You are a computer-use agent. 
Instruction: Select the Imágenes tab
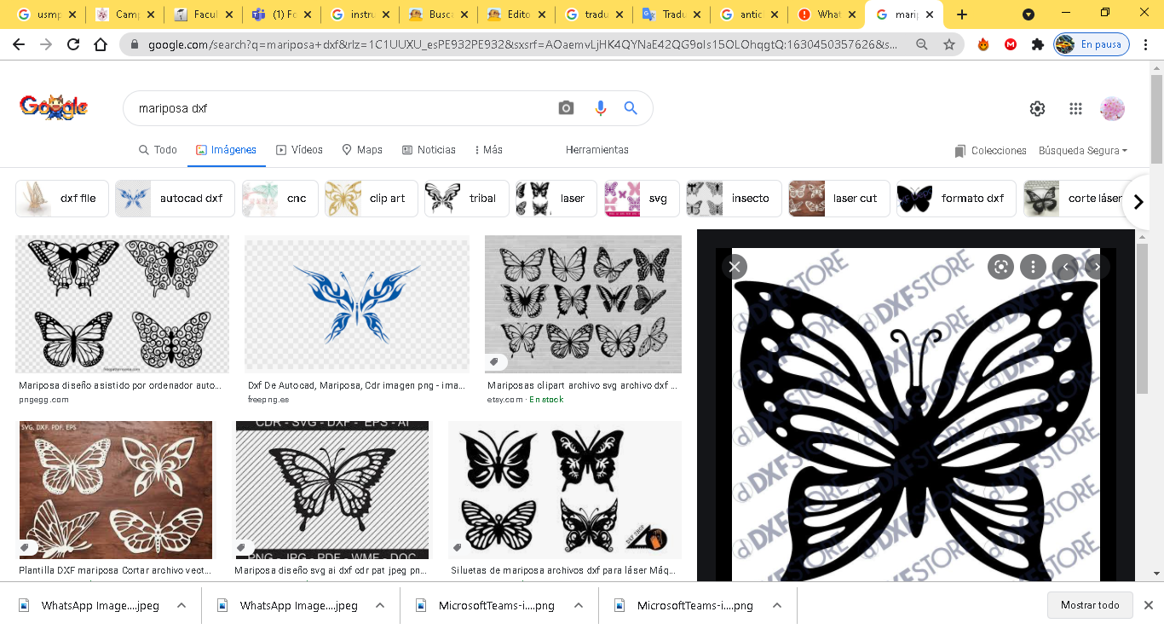tap(226, 150)
